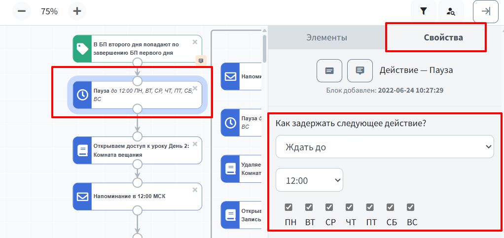Click the green tag icon block
The height and width of the screenshot is (238, 504).
[82, 49]
